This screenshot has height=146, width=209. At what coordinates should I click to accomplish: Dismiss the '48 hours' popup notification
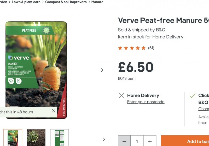point(54,111)
